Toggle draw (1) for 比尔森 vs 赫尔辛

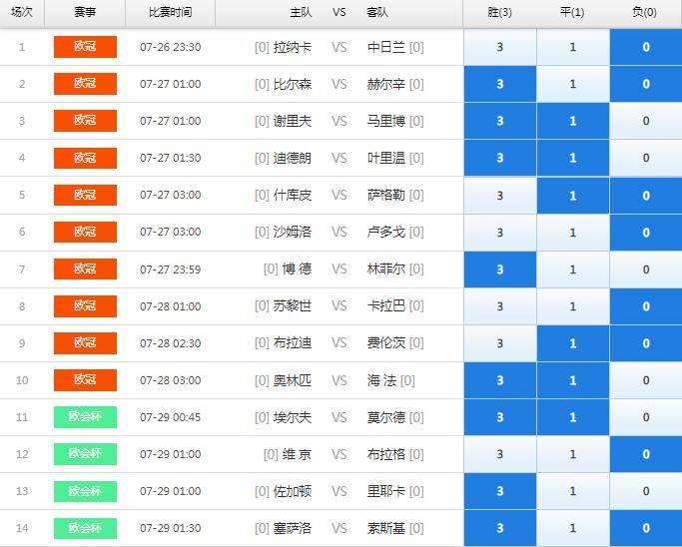click(573, 84)
